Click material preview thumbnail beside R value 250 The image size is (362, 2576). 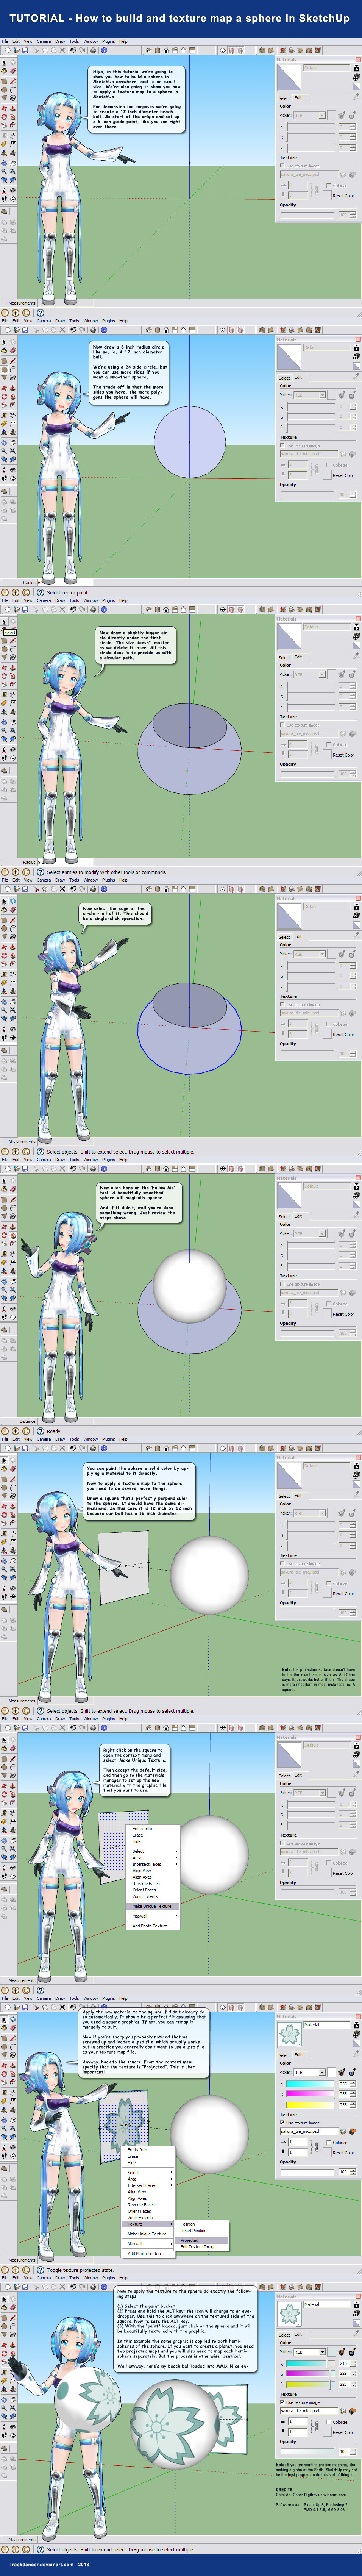(290, 2034)
